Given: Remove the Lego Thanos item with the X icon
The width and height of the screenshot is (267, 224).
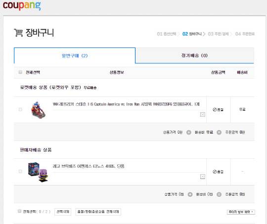Looking at the screenshot, I should pos(202,177).
